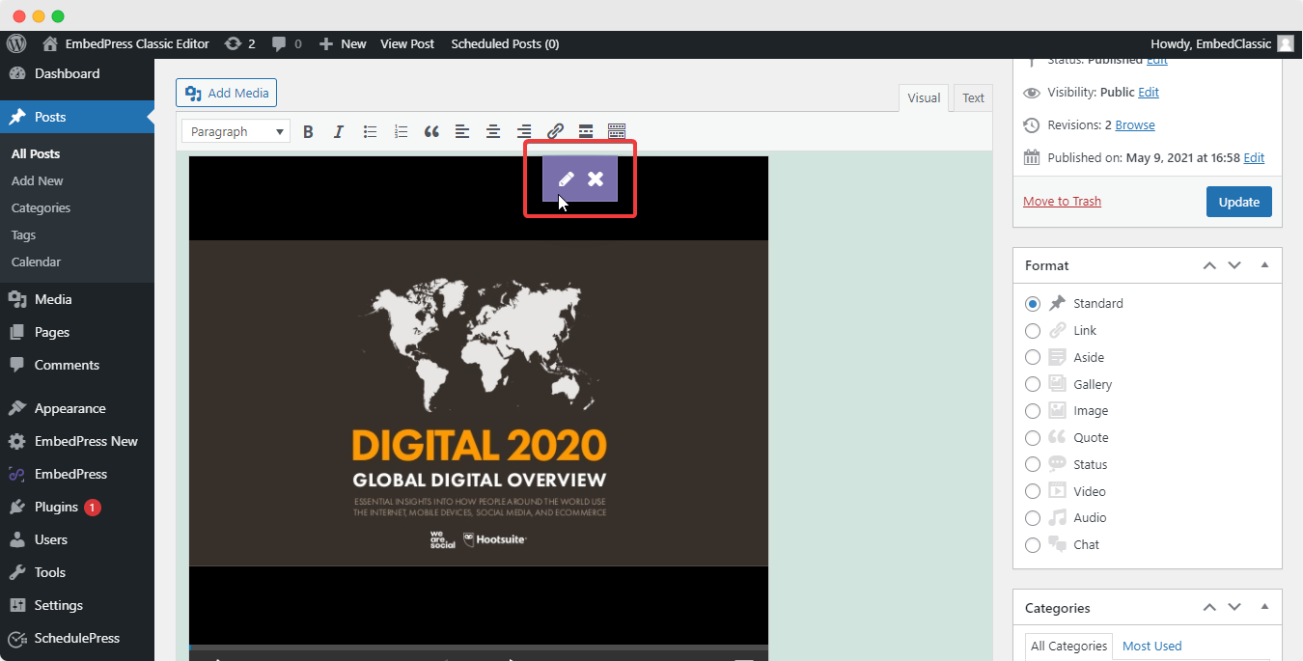Open Comments in the sidebar
The width and height of the screenshot is (1303, 661).
tap(77, 365)
